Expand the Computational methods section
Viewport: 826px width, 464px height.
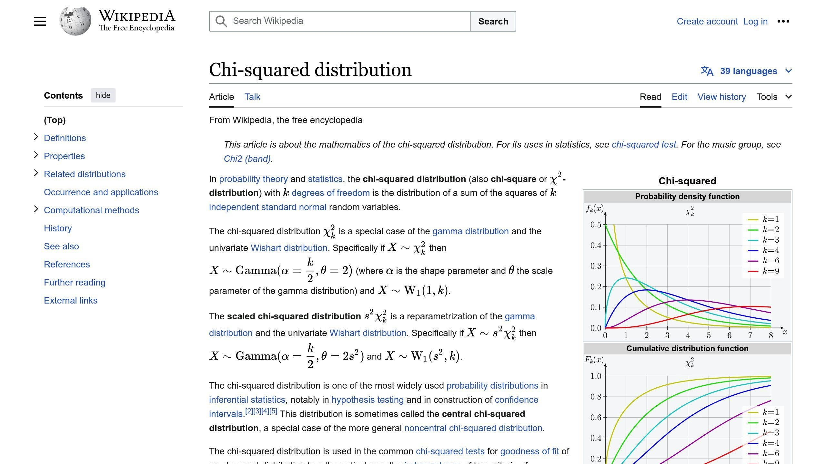(36, 210)
